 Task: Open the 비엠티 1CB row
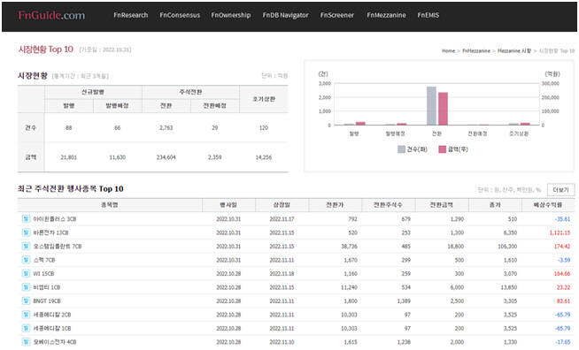tap(296, 287)
